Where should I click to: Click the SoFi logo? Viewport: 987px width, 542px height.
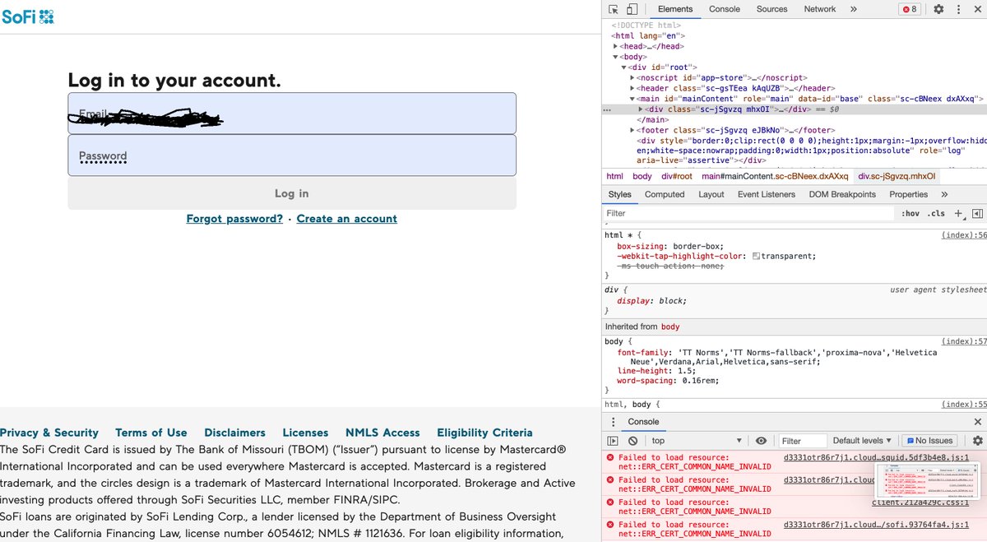pos(28,16)
